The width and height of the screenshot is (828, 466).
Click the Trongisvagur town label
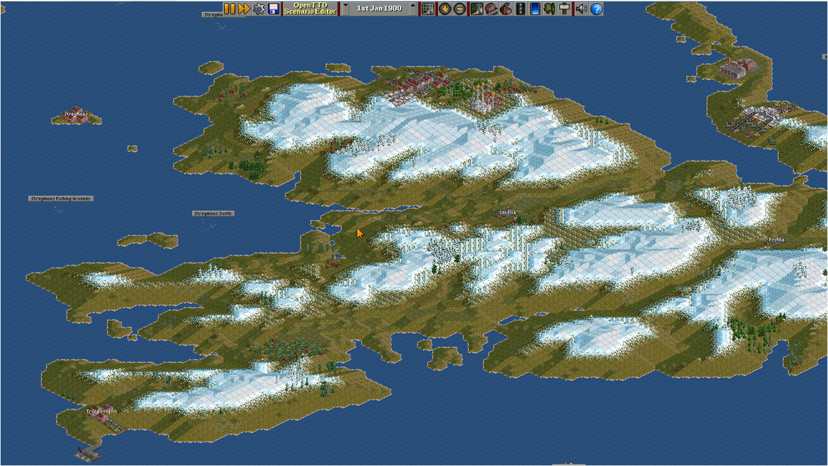click(x=101, y=411)
